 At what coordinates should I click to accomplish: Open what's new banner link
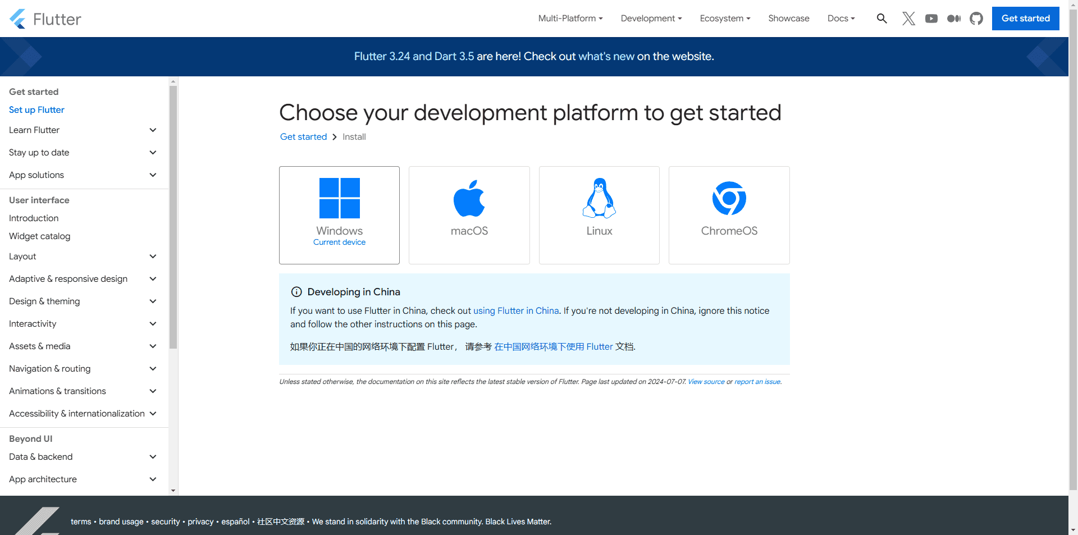point(606,56)
